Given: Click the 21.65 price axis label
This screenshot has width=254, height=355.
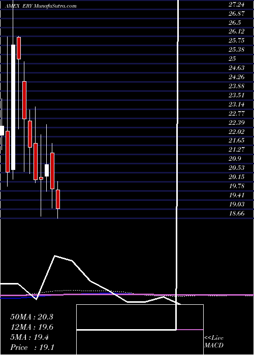Looking at the screenshot, I should point(237,140).
